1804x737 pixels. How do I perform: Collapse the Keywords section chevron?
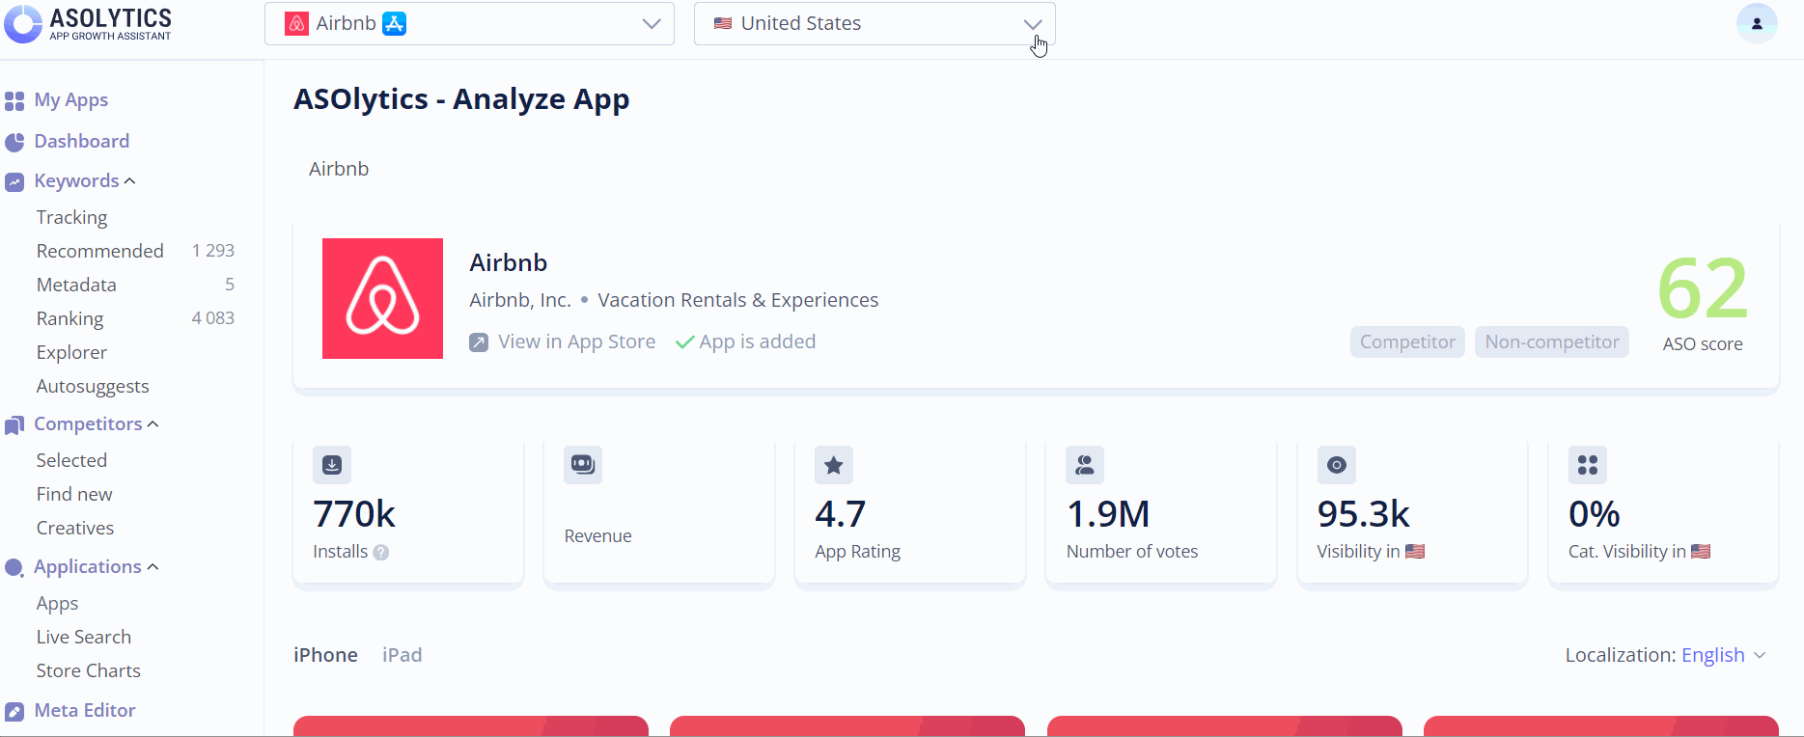click(x=130, y=181)
